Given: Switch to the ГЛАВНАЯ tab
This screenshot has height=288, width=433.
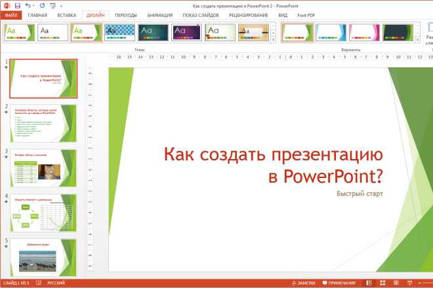Looking at the screenshot, I should click(37, 15).
